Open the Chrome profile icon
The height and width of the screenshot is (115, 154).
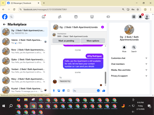click(145, 10)
